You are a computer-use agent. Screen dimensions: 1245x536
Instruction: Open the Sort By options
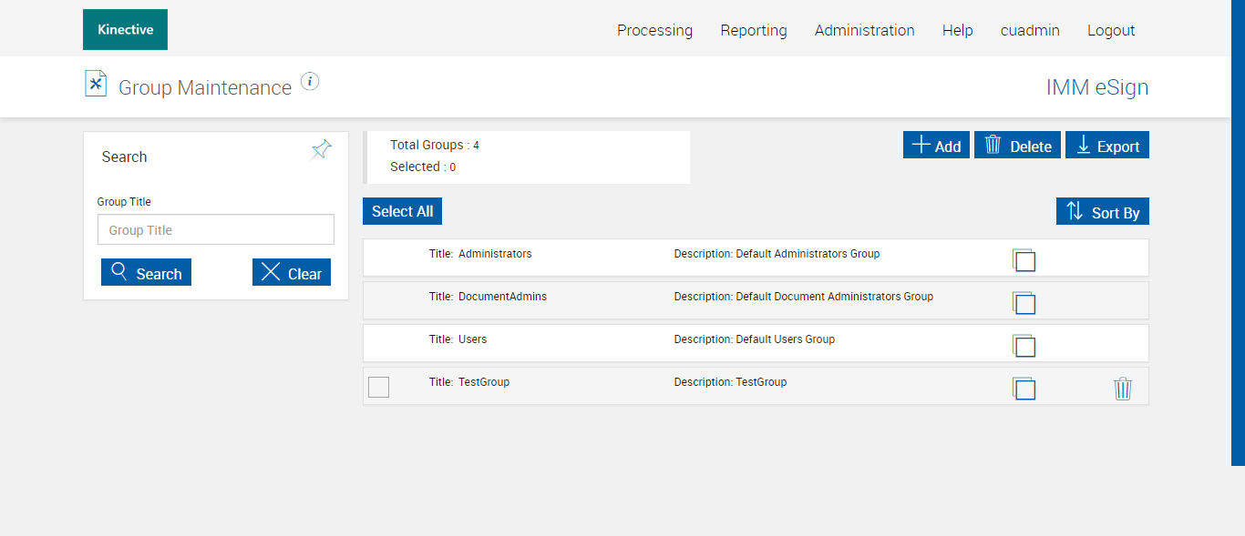tap(1103, 212)
